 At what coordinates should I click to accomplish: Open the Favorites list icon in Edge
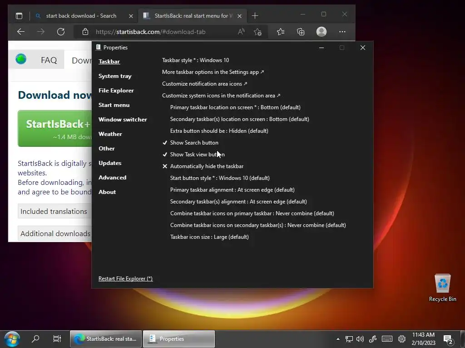click(281, 32)
